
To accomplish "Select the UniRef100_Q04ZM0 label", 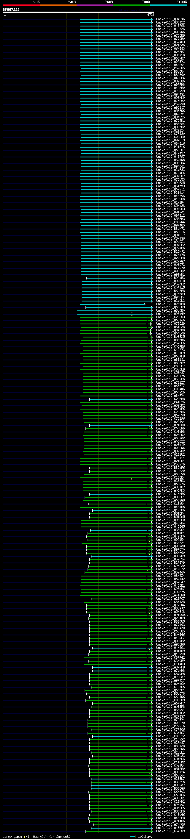I will click(x=170, y=330).
